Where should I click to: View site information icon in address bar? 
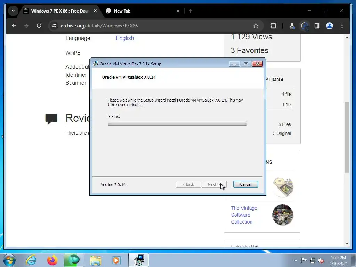54,26
